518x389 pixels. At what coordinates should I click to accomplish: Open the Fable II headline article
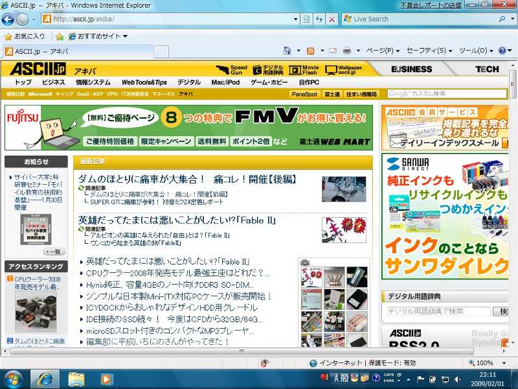[177, 220]
